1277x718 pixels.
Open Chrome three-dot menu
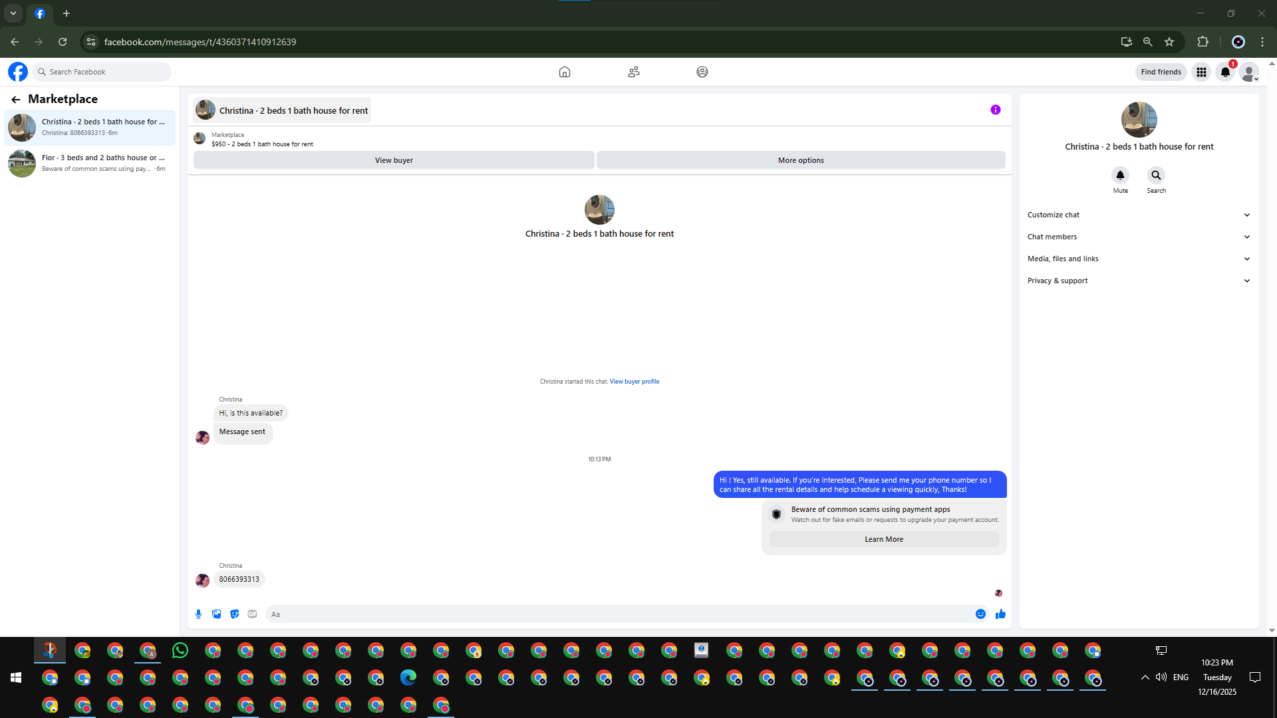pos(1262,42)
